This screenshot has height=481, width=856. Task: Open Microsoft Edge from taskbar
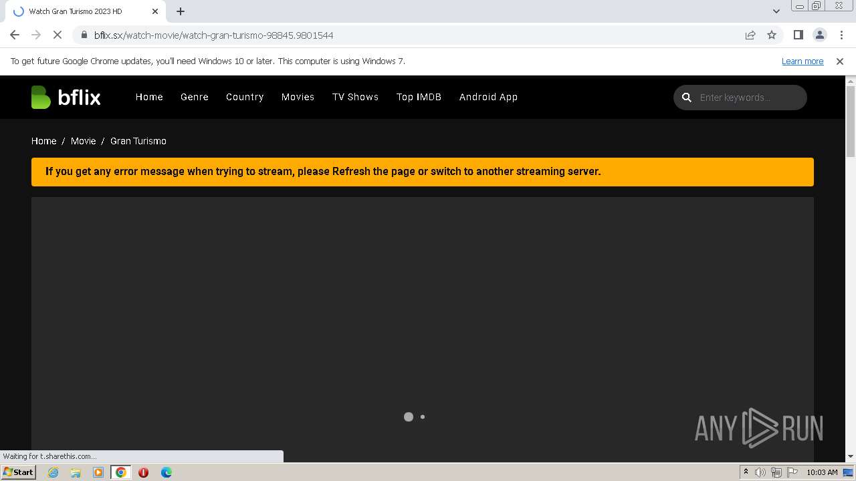(166, 472)
